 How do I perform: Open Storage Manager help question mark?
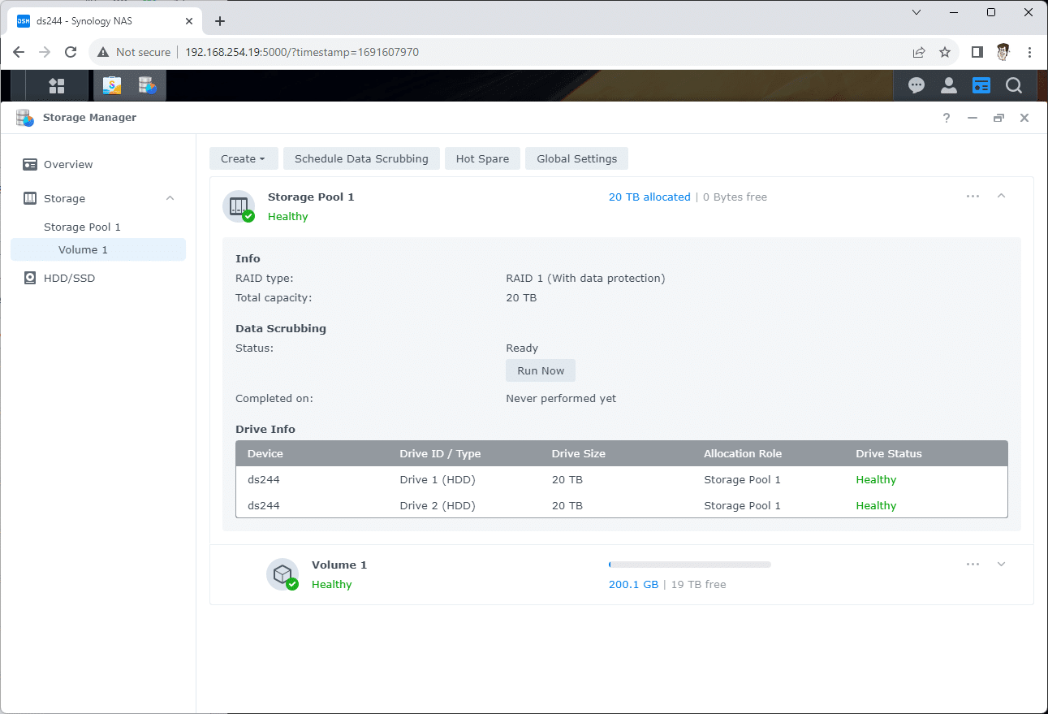[947, 118]
